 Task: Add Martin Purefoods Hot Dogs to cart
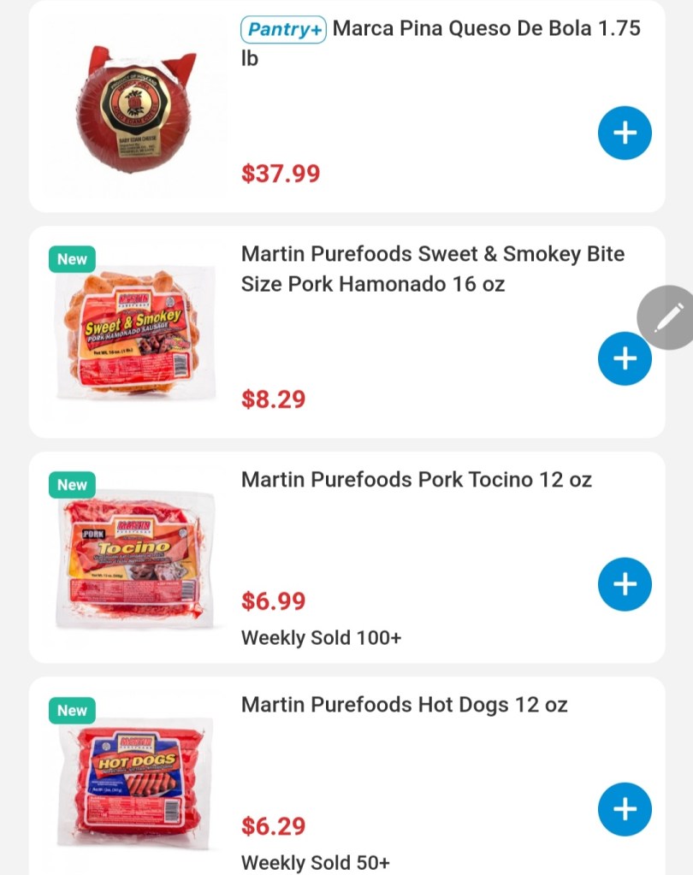coord(625,809)
